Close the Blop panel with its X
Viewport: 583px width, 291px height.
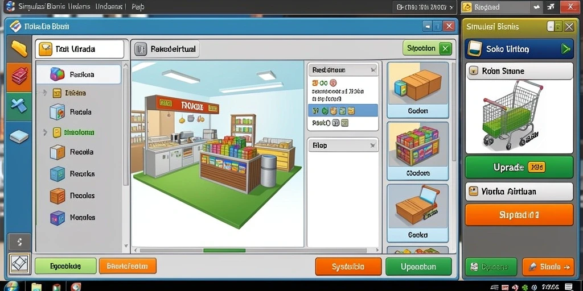point(372,146)
